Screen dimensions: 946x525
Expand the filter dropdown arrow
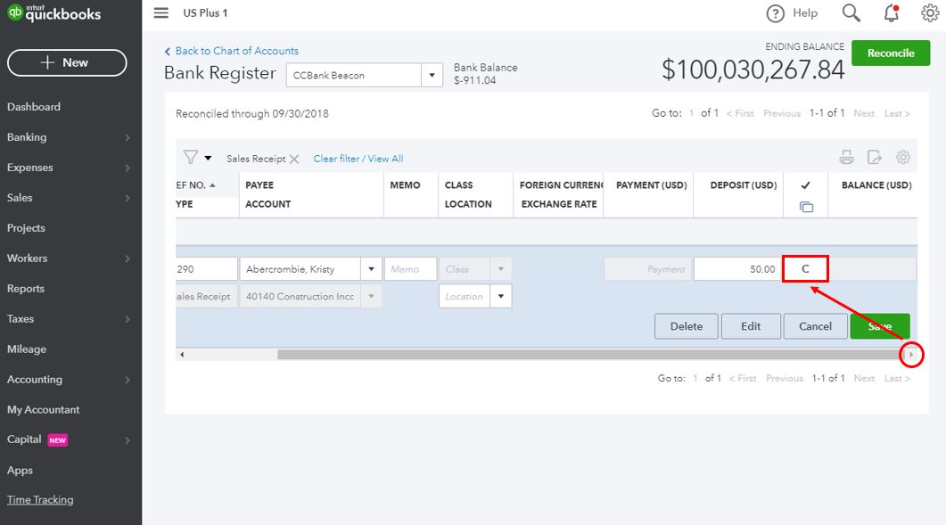(208, 158)
